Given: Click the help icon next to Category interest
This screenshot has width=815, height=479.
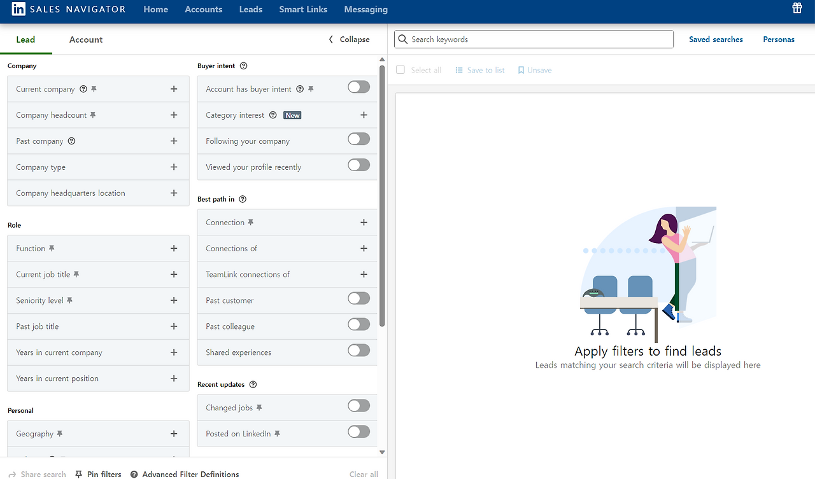Looking at the screenshot, I should click(x=273, y=115).
